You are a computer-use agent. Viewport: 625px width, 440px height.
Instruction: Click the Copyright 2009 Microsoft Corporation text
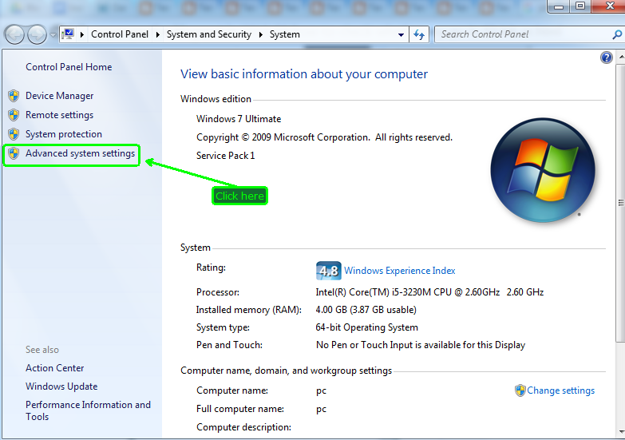click(324, 137)
